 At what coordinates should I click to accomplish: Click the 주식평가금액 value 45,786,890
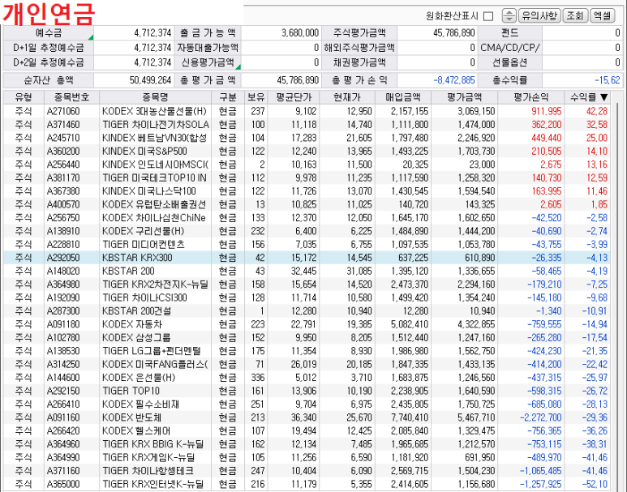(454, 32)
